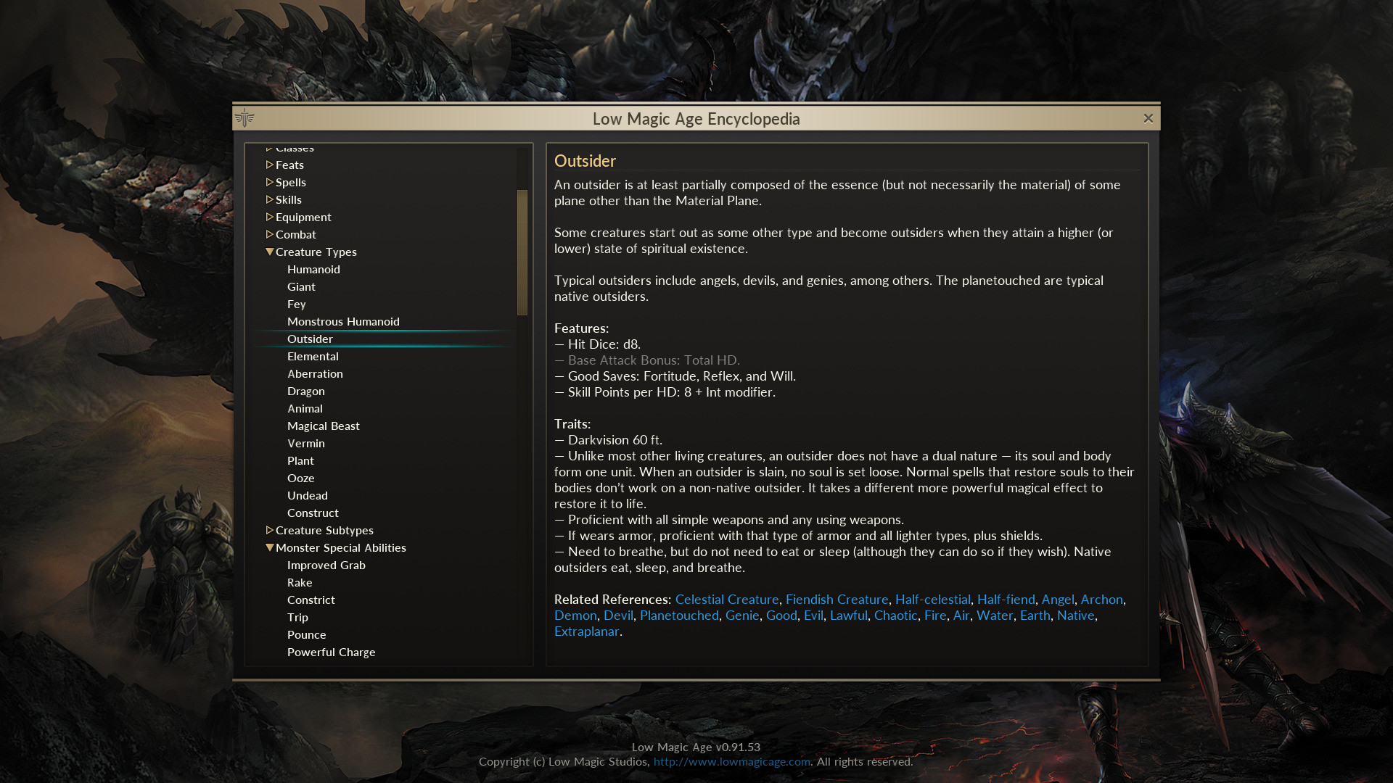Image resolution: width=1393 pixels, height=783 pixels.
Task: Open the Improved Grab ability entry
Action: [x=326, y=565]
